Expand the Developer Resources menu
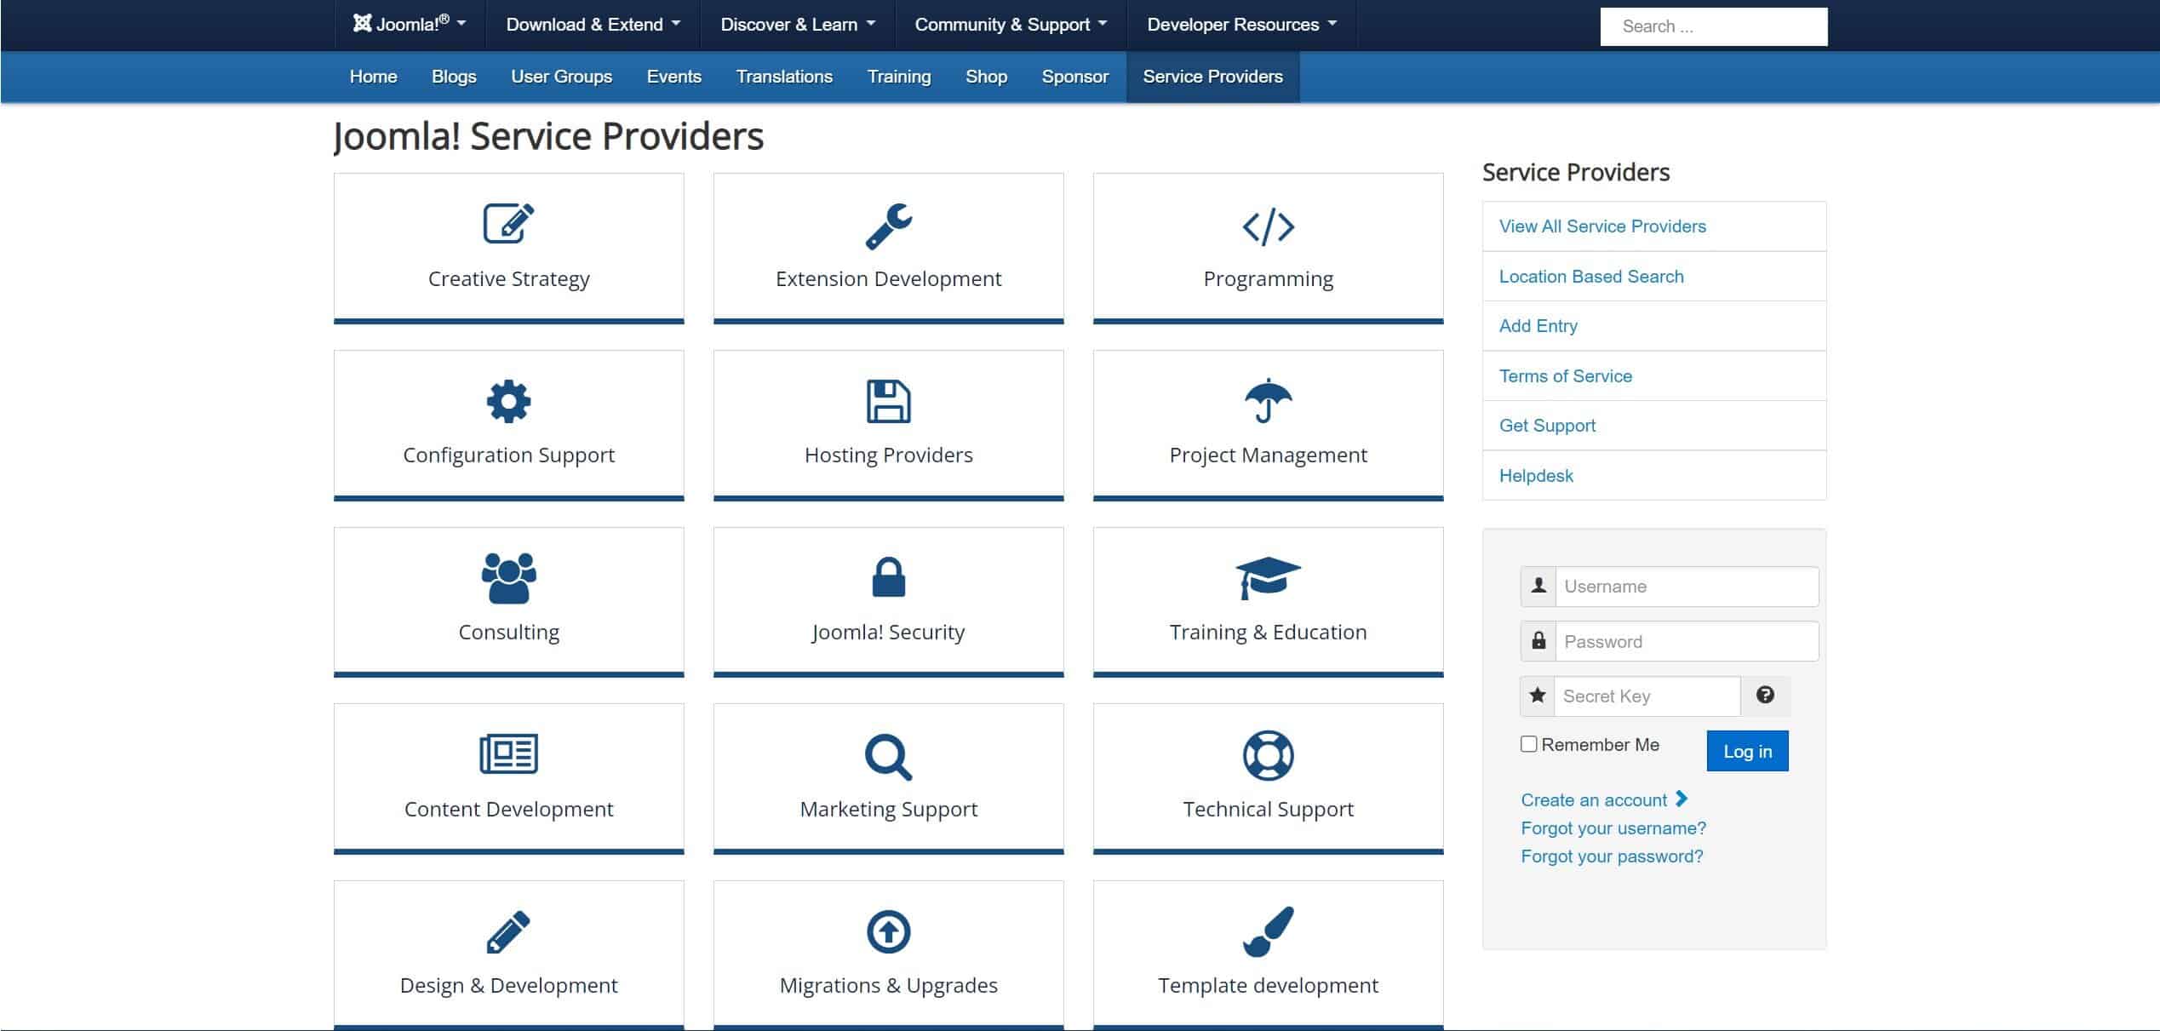Image resolution: width=2160 pixels, height=1031 pixels. (1239, 25)
